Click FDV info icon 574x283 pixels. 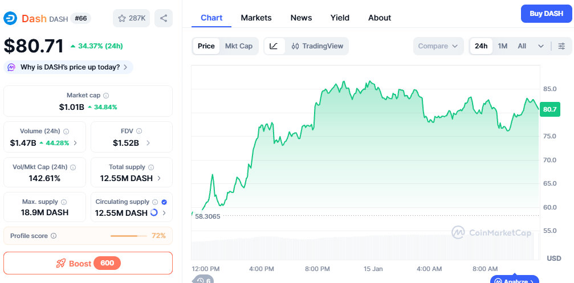139,132
